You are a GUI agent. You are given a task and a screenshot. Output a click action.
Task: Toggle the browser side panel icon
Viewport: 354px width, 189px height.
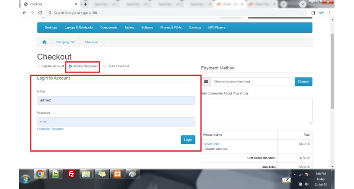point(313,13)
